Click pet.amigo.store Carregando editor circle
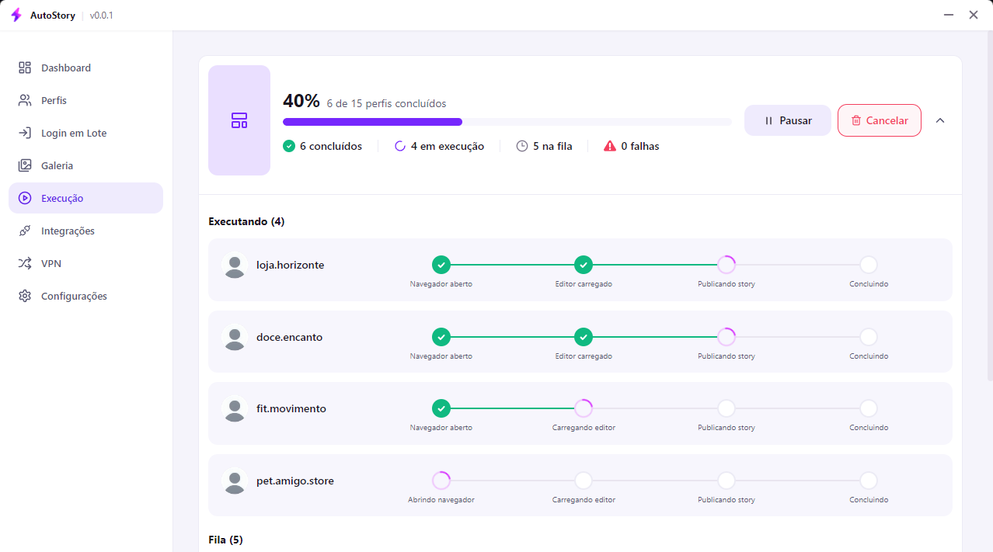The width and height of the screenshot is (993, 552). [584, 481]
